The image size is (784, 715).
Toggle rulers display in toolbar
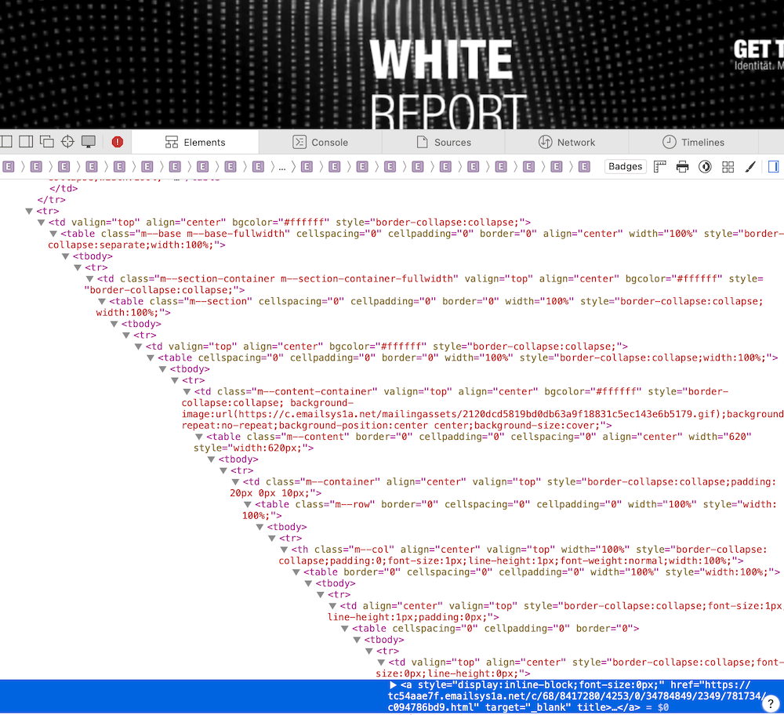point(659,166)
